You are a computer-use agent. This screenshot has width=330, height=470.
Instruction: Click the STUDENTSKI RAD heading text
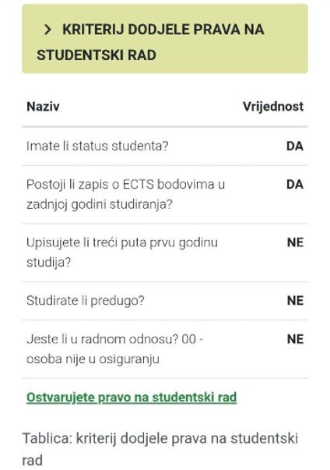[x=97, y=55]
